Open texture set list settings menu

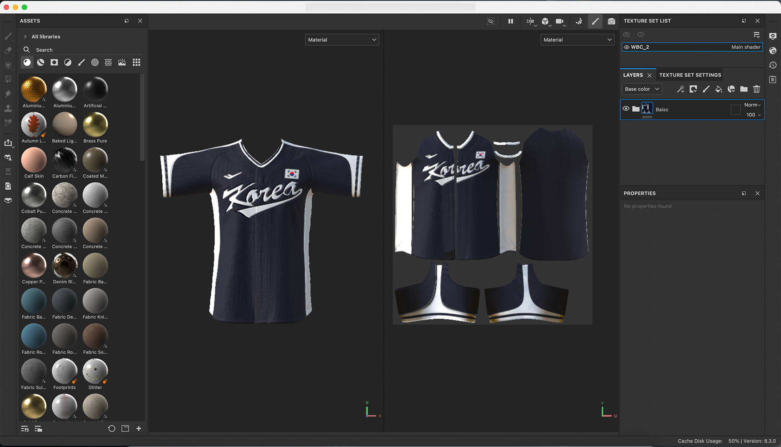(757, 35)
